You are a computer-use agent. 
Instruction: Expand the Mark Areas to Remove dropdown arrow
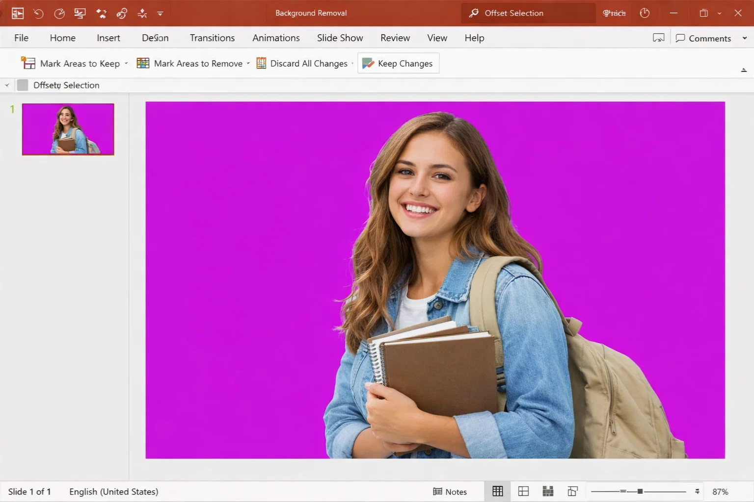[x=248, y=63]
